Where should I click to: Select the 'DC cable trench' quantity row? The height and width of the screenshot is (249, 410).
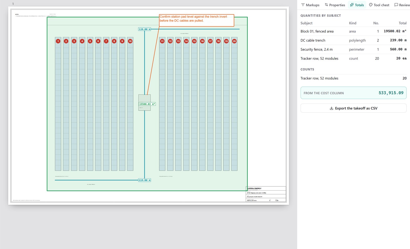tap(353, 40)
